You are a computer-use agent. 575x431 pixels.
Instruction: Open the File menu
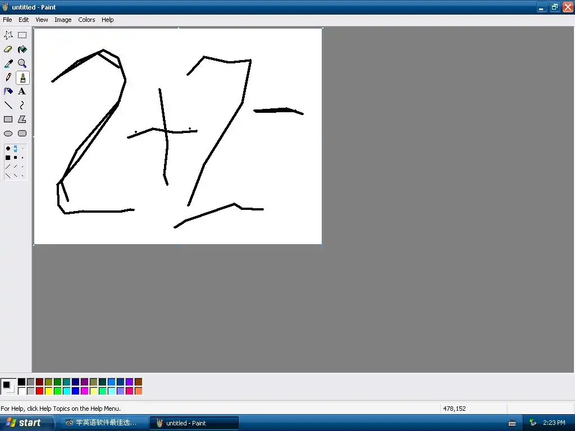pos(7,20)
